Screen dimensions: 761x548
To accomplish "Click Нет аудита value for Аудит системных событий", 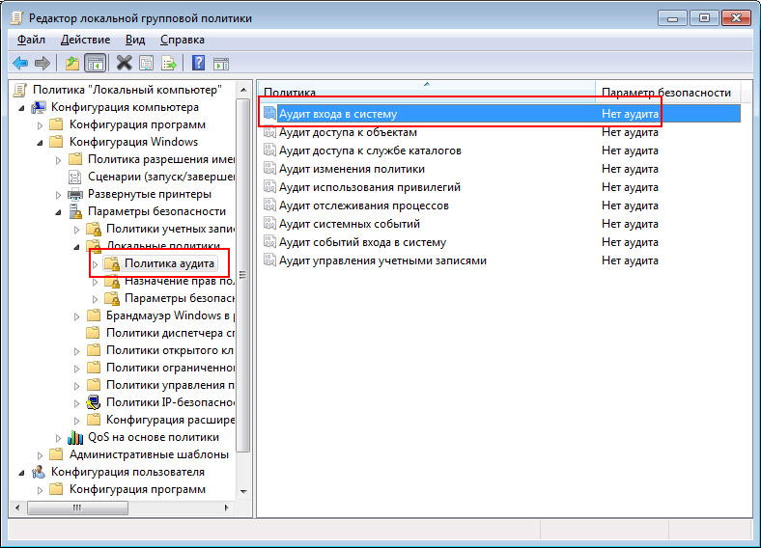I will (x=630, y=224).
